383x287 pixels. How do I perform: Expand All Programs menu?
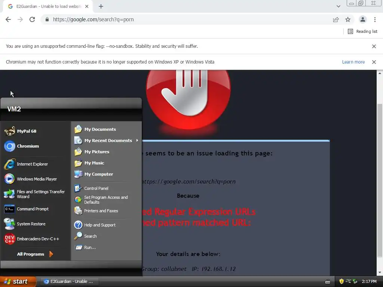tap(35, 254)
